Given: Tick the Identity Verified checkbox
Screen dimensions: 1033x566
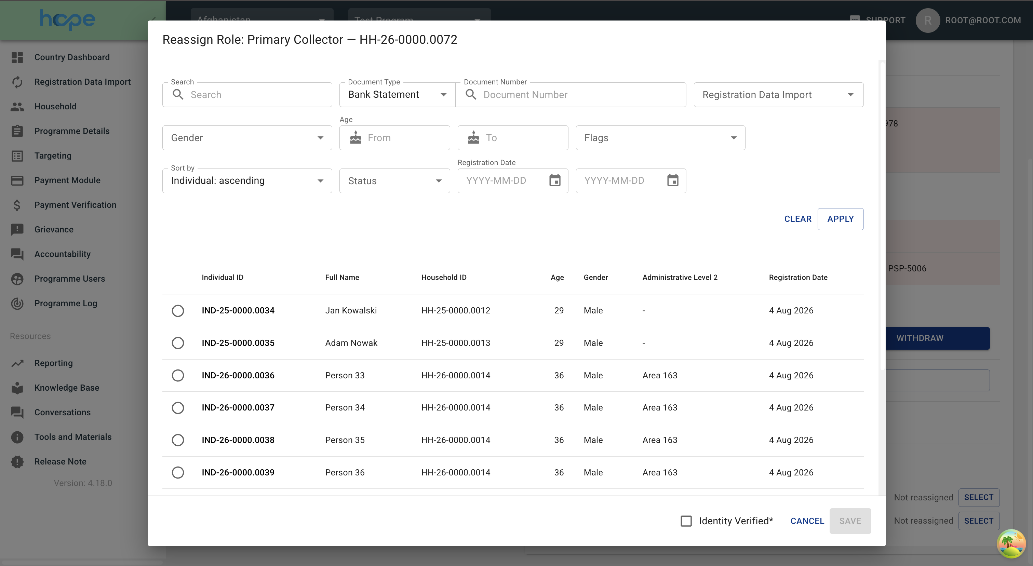Looking at the screenshot, I should [686, 521].
